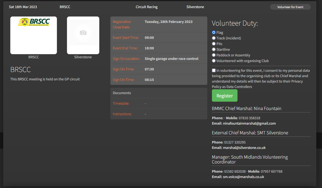Tick the personal data consent checkbox
This screenshot has width=322, height=188.
click(214, 70)
